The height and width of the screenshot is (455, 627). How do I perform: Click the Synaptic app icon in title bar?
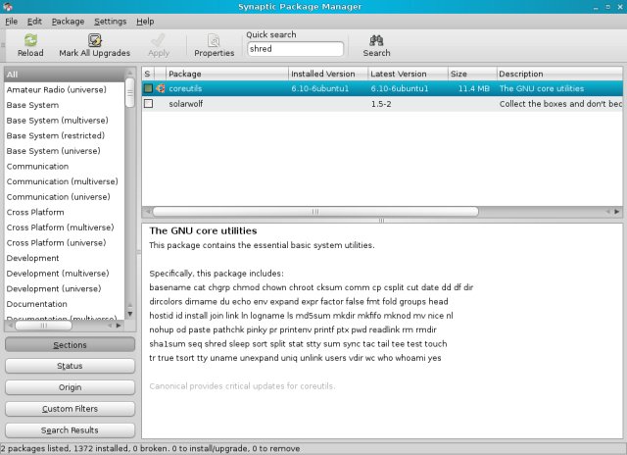(x=8, y=7)
